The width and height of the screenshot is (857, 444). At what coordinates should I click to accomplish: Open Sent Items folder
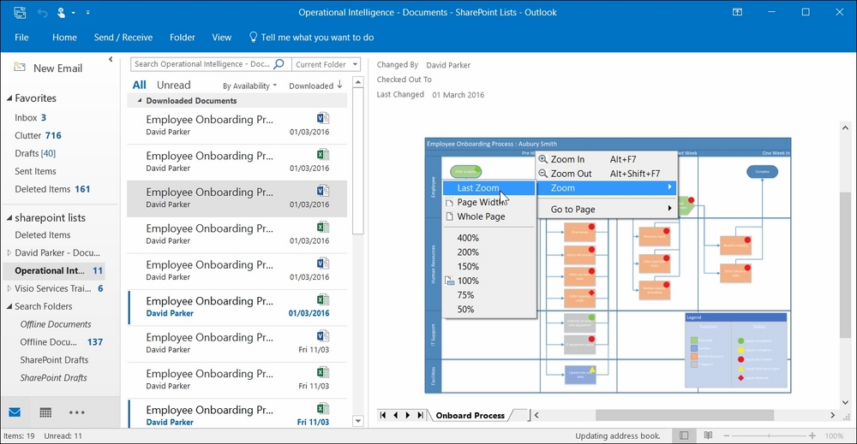(x=35, y=171)
